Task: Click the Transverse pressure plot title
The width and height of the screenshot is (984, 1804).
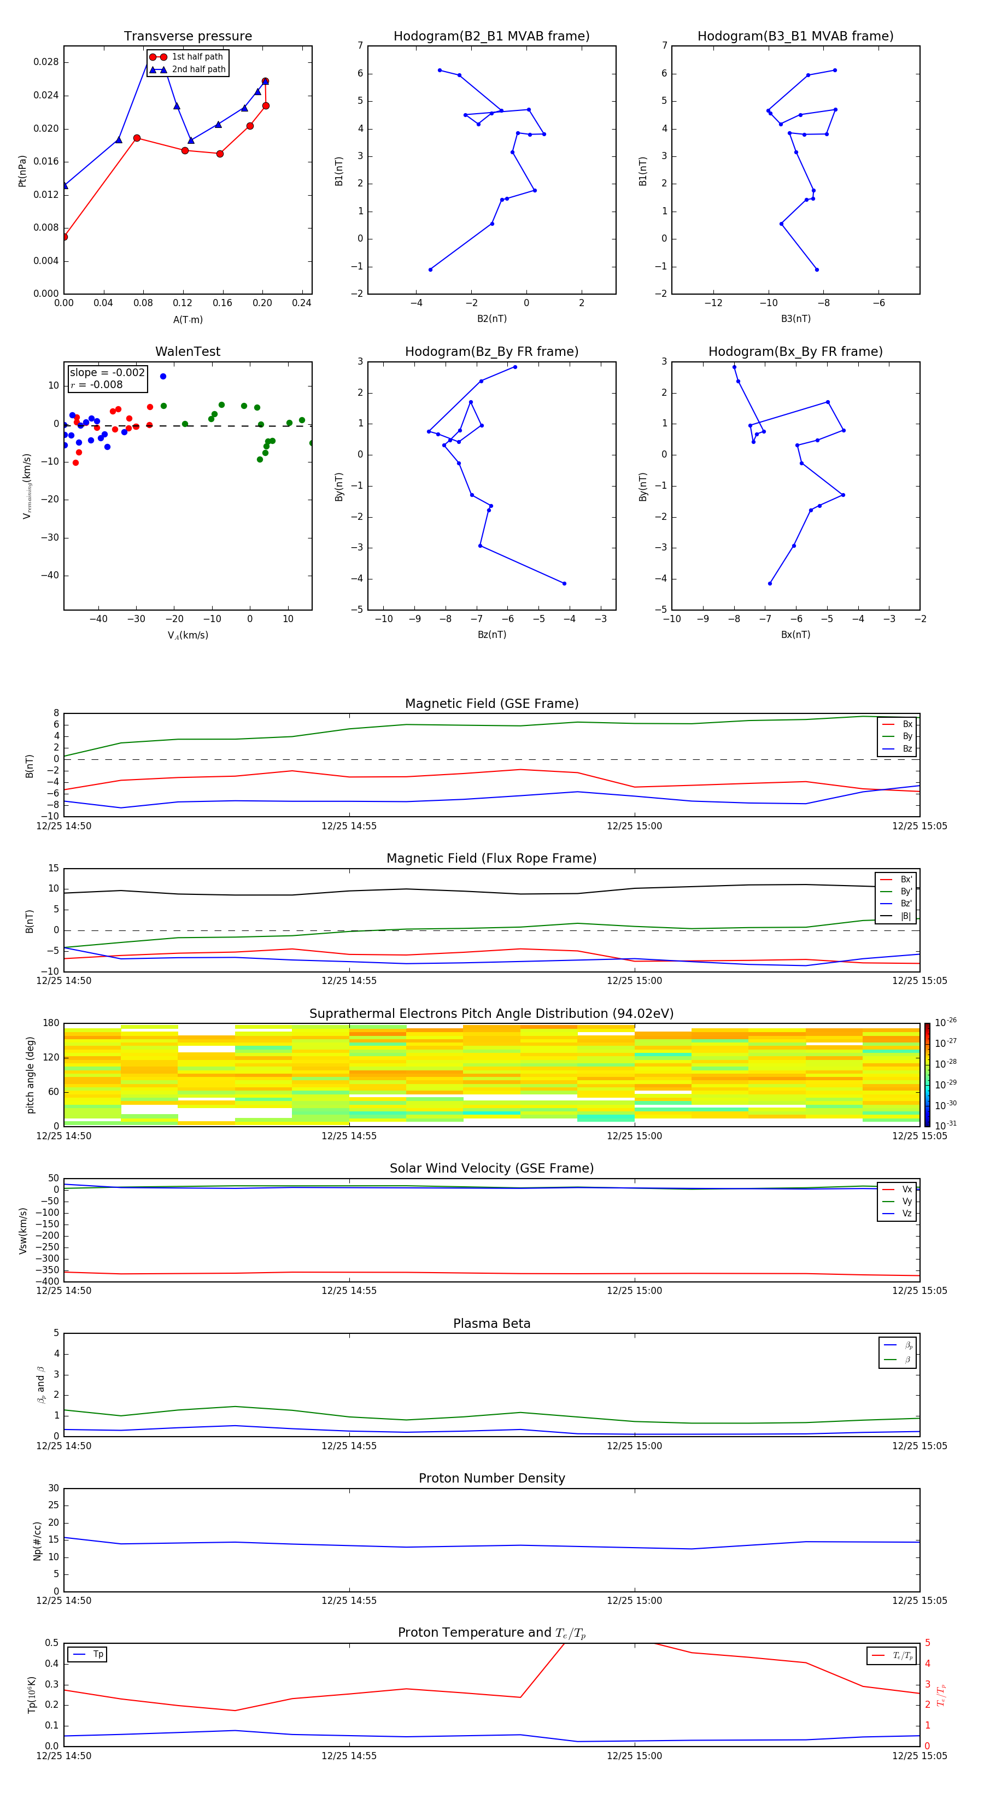Action: 188,37
